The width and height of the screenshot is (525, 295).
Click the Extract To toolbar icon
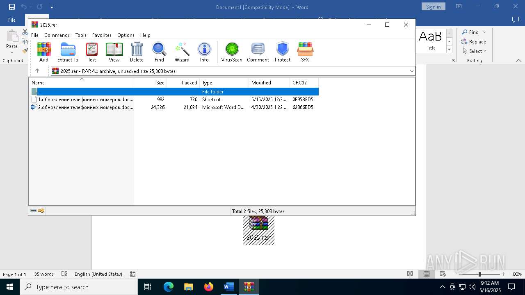pyautogui.click(x=68, y=52)
